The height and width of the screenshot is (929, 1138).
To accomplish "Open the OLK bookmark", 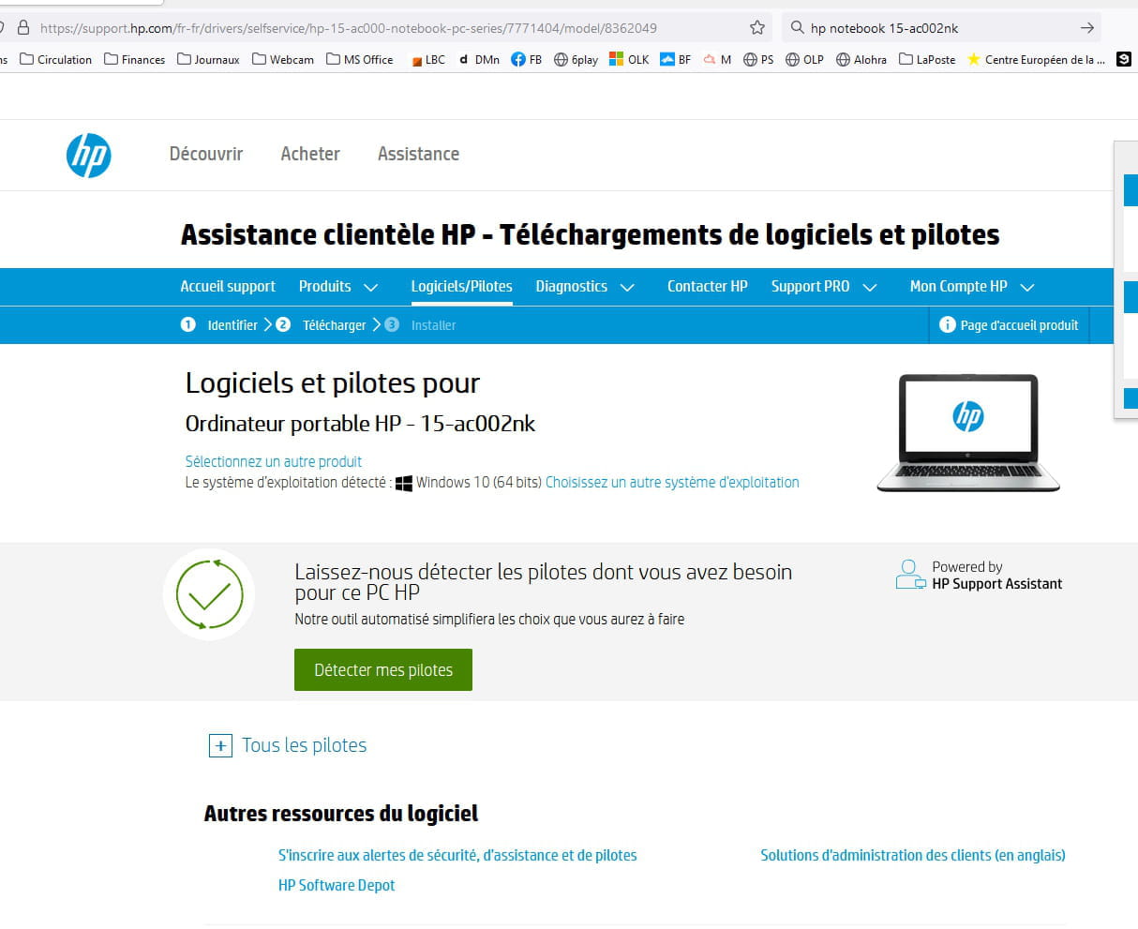I will (x=629, y=59).
